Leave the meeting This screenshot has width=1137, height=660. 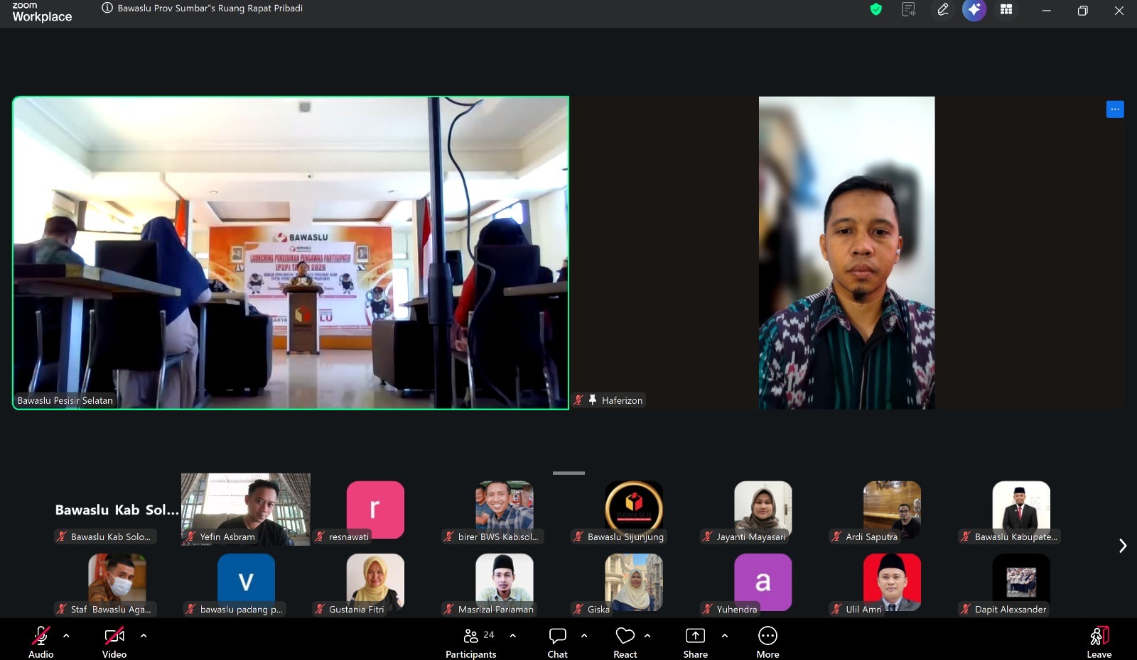click(1099, 642)
